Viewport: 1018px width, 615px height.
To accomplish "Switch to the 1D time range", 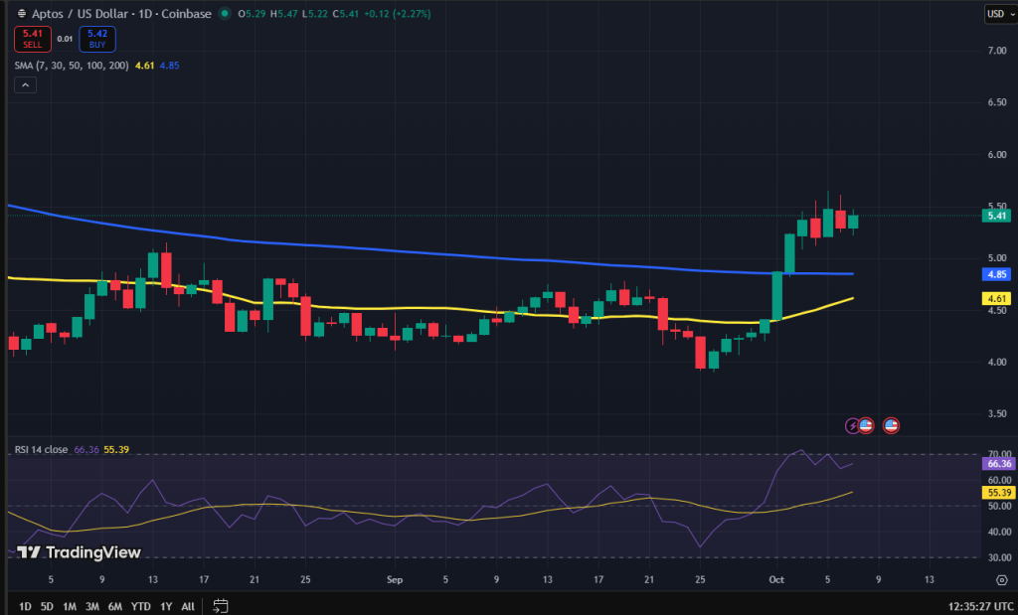I will 25,607.
